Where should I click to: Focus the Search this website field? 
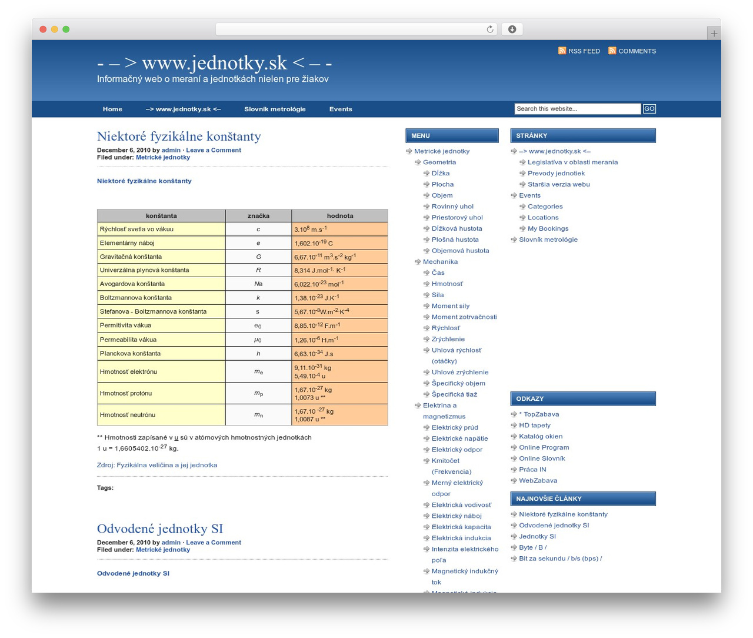(578, 109)
